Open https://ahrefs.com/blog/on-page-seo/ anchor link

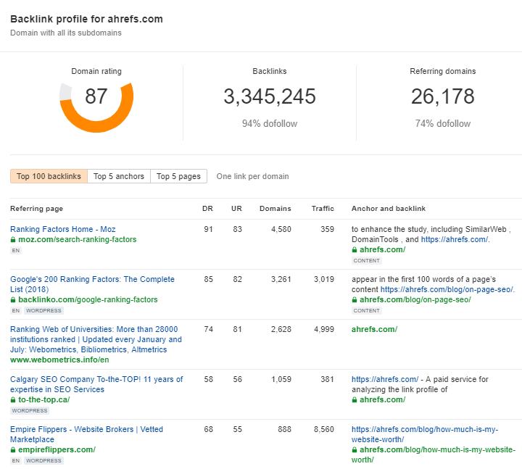[447, 289]
